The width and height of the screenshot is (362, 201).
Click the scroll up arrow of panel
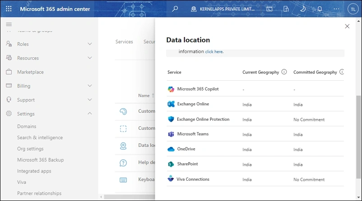358,21
